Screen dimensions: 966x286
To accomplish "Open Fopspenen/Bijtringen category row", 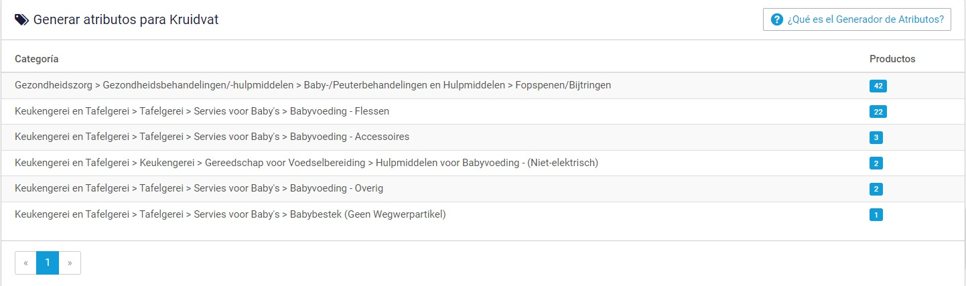I will coord(483,86).
